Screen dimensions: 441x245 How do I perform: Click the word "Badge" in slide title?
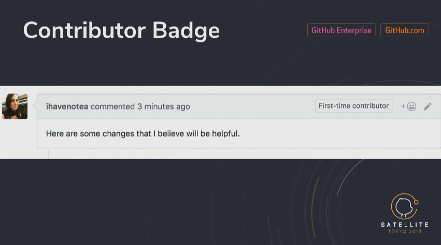point(186,30)
